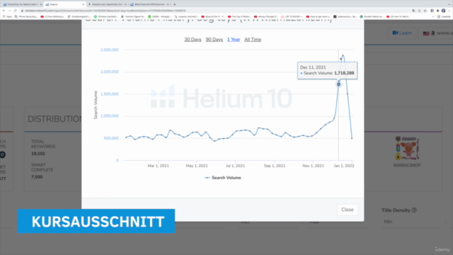Viewport: 453px width, 255px height.
Task: Show the 30 Days search volume range
Action: 193,40
